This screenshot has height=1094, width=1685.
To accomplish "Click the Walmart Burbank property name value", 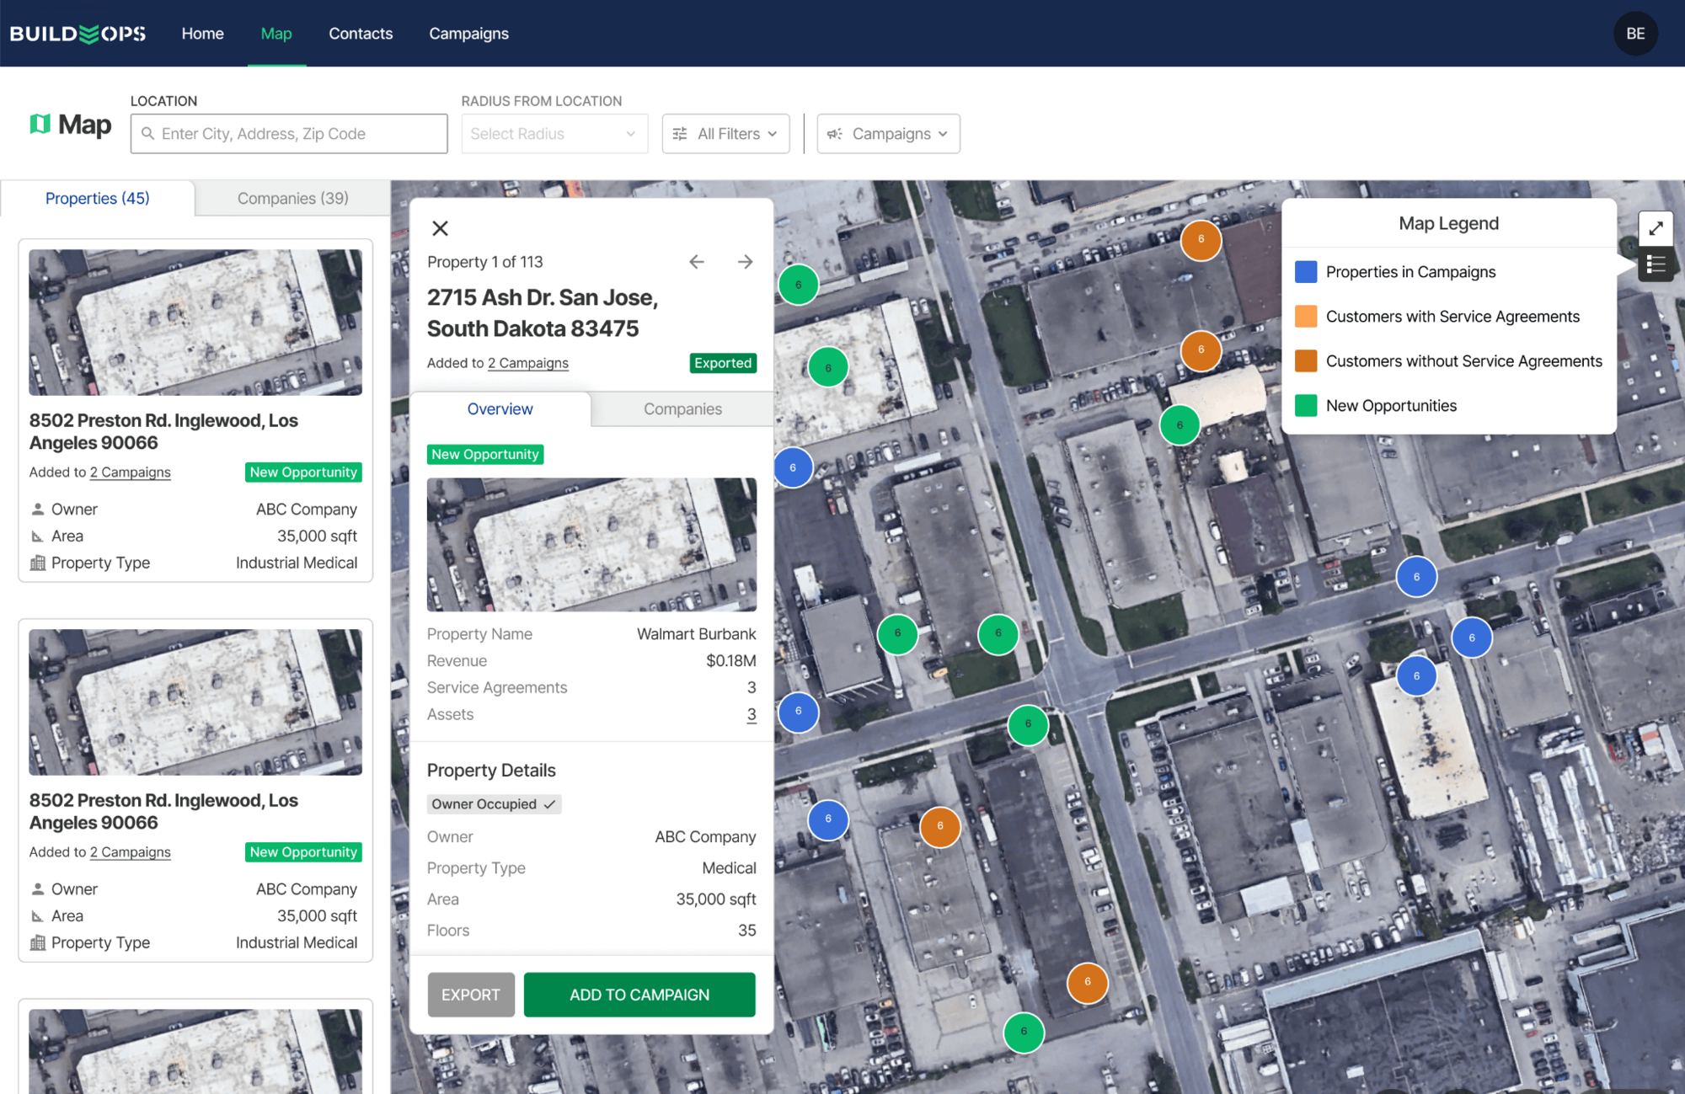I will coord(696,634).
